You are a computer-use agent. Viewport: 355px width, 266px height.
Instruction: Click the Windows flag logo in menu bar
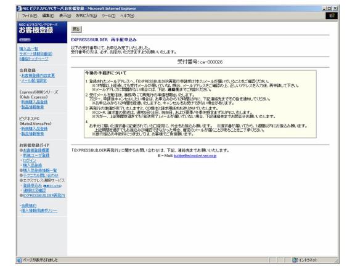pos(332,15)
